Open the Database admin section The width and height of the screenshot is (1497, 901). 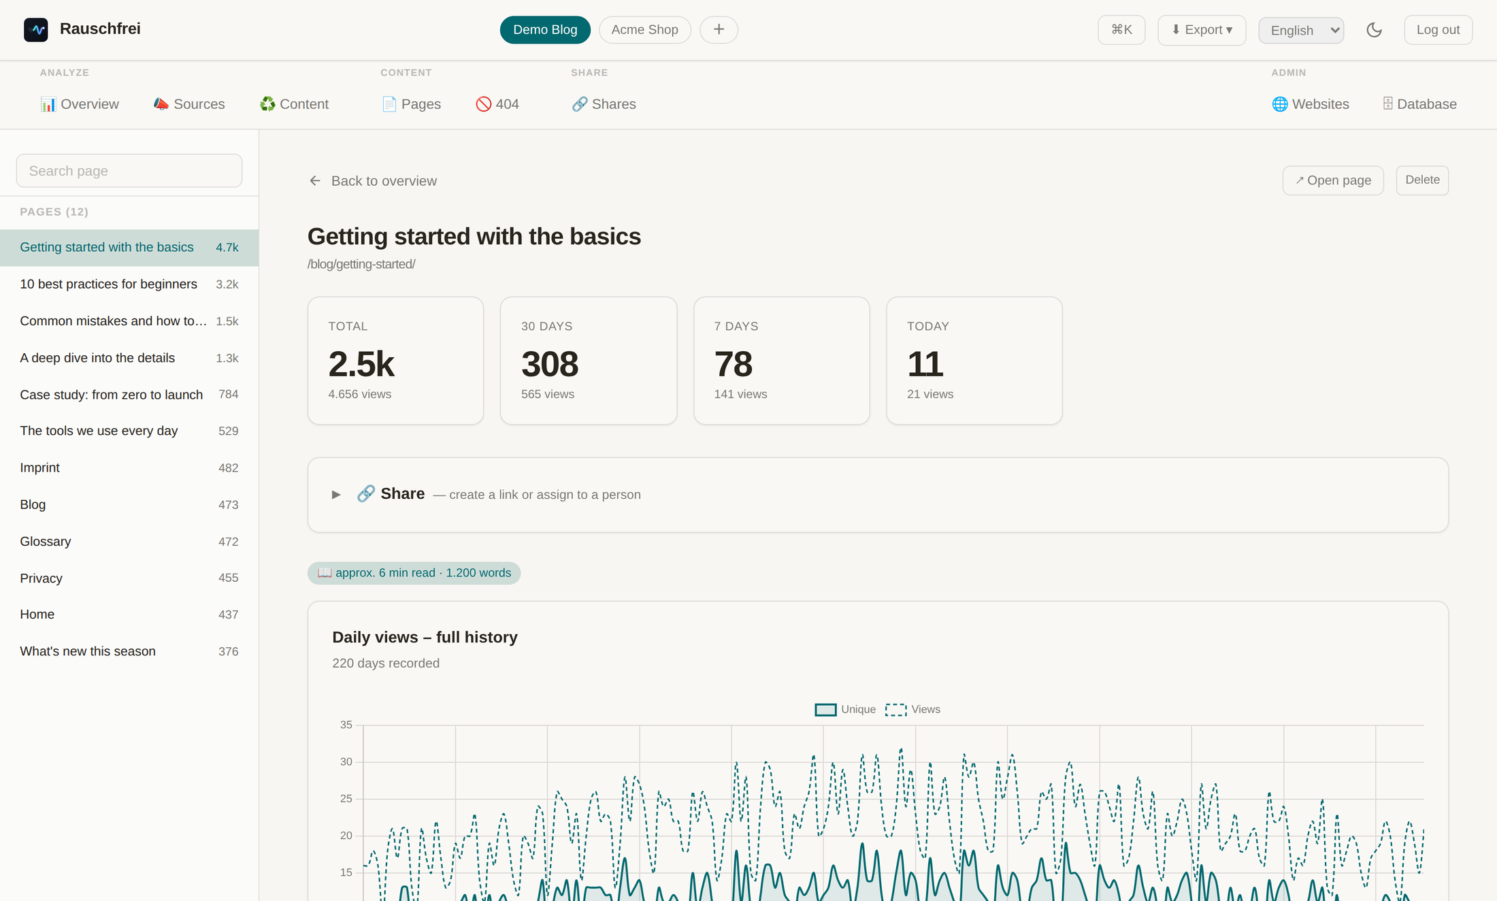(1419, 104)
